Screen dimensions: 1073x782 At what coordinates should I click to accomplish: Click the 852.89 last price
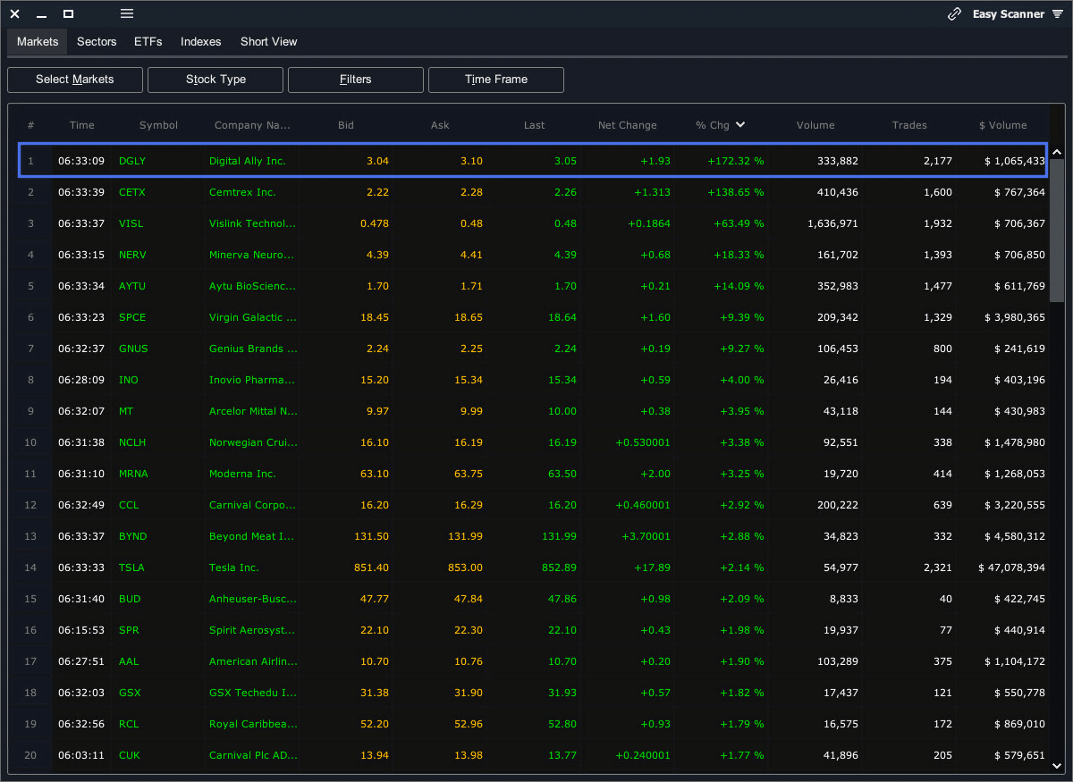click(560, 568)
